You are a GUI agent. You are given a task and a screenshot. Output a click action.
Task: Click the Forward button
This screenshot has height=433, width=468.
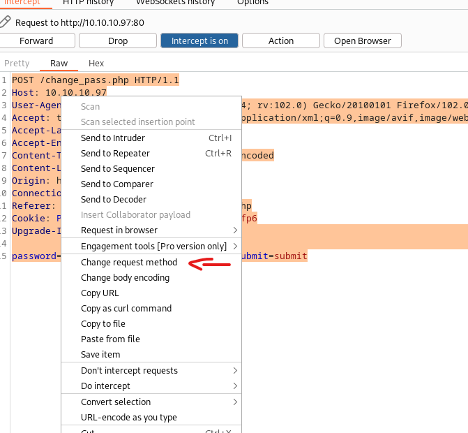pos(36,41)
